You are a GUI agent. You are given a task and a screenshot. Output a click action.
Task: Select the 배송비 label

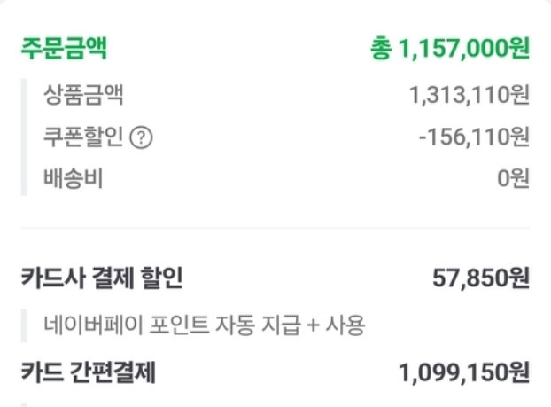tap(74, 178)
